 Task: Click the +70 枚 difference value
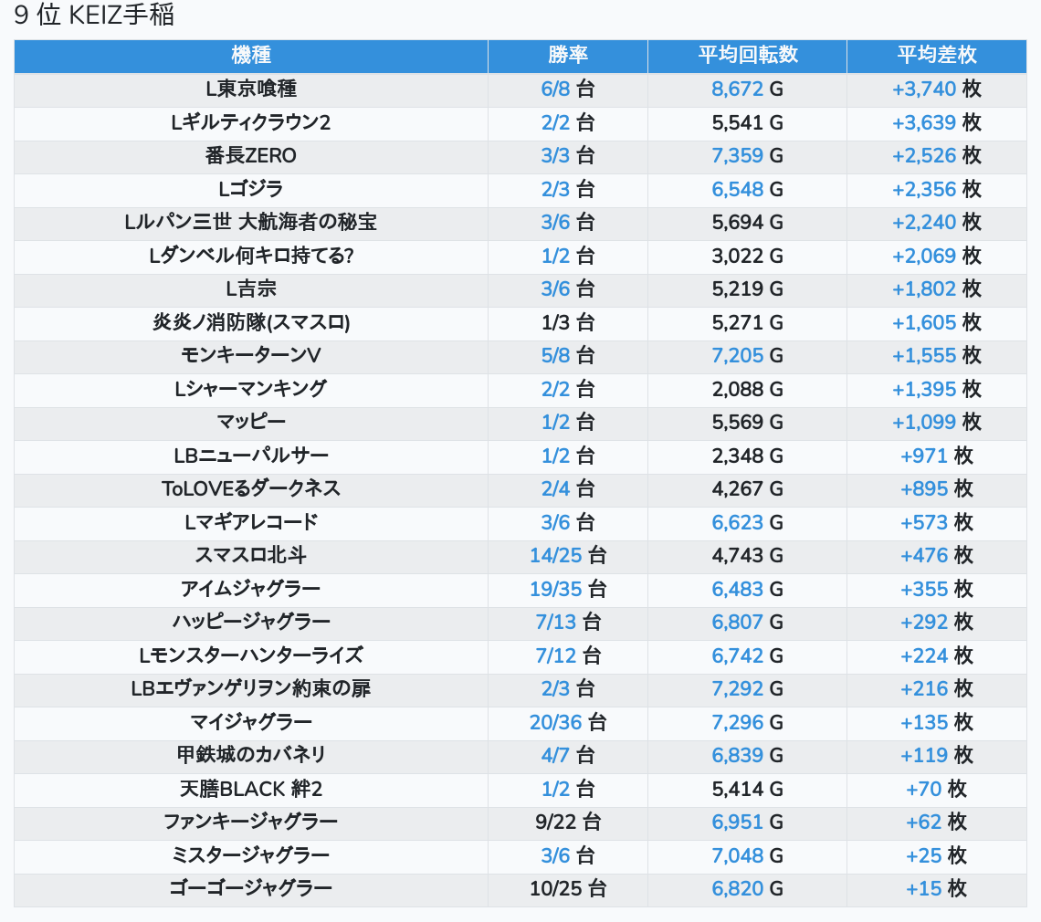point(937,790)
